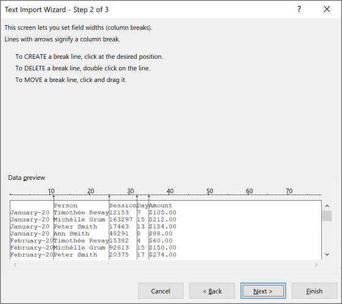
Task: Click the preview vertical scrollbar down arrow
Action: point(327,254)
